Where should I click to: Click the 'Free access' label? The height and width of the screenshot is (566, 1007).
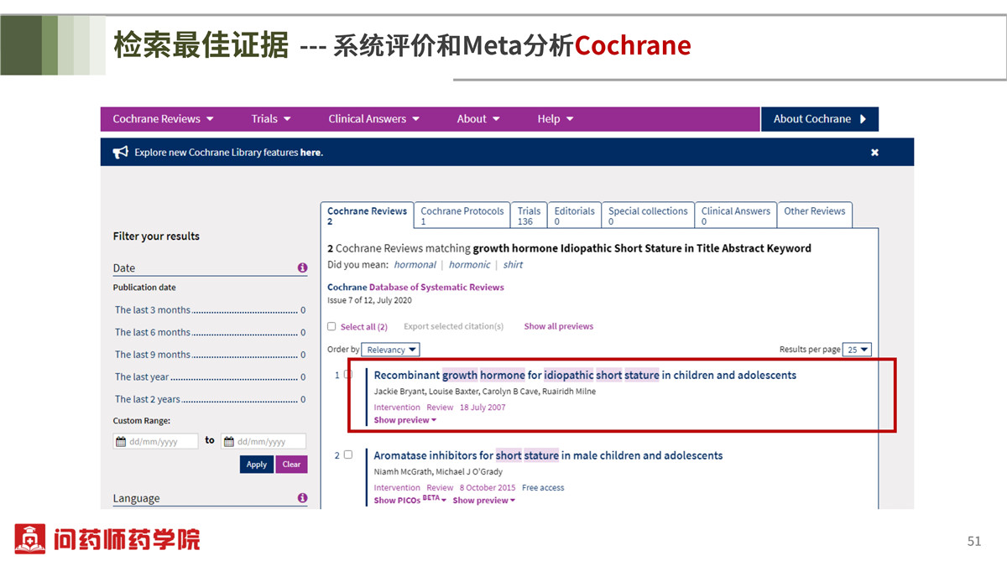coord(543,488)
